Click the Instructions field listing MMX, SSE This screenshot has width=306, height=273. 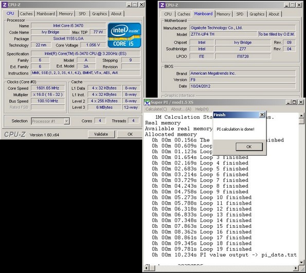[85, 73]
